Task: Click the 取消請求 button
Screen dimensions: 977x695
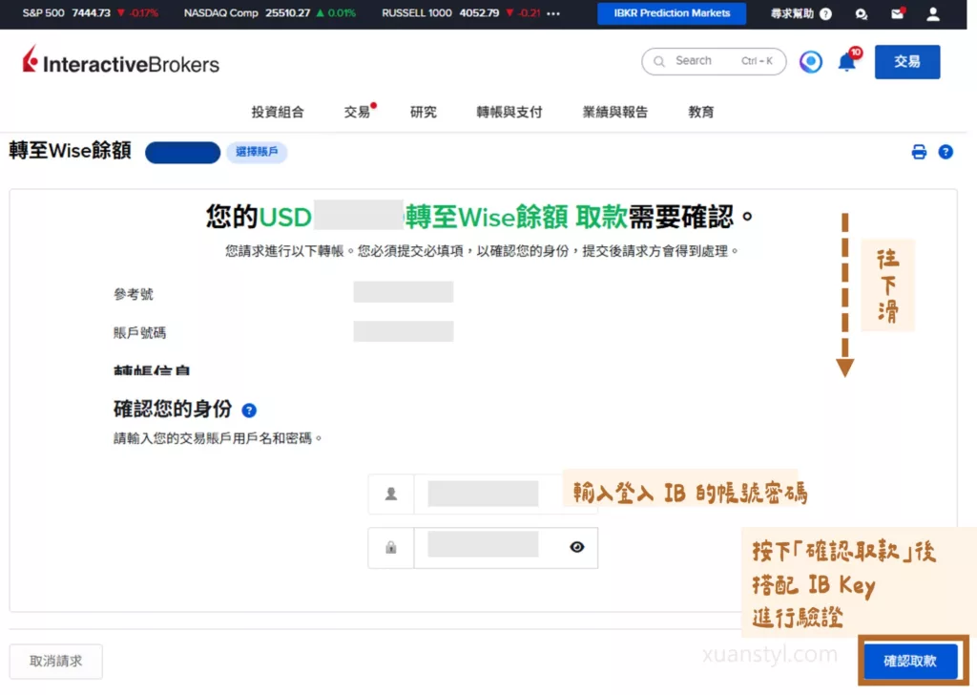Action: [56, 662]
